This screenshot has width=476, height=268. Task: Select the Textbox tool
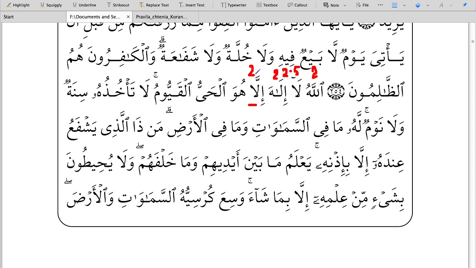(x=267, y=5)
